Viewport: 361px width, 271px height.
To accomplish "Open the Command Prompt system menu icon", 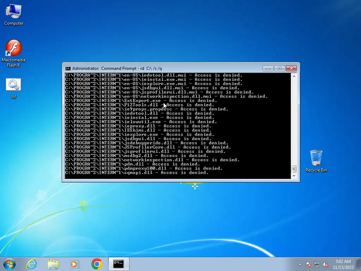I will click(68, 68).
